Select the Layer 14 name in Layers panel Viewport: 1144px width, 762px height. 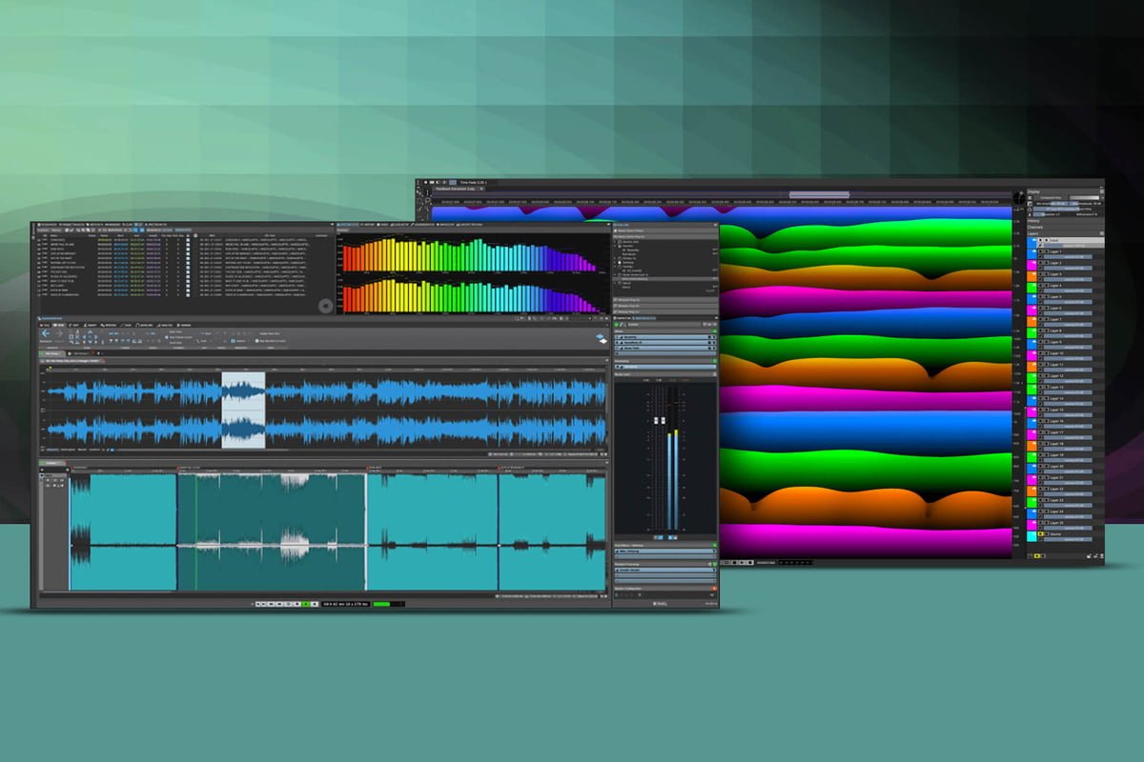[1056, 398]
